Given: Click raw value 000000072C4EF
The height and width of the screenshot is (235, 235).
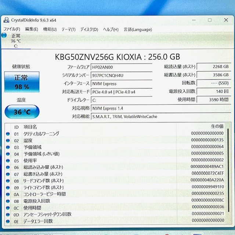Looking at the screenshot, I should pos(208,173).
